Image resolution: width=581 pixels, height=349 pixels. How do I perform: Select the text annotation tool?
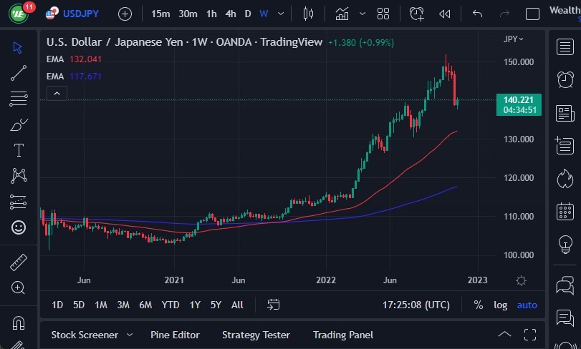click(19, 150)
